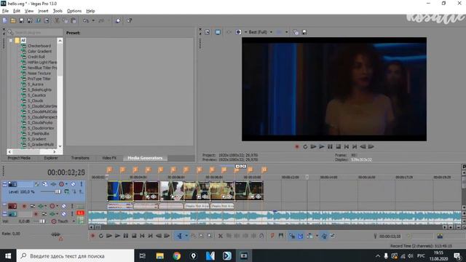The width and height of the screenshot is (466, 262).
Task: Copy preview snapshot to clipboard
Action: pyautogui.click(x=296, y=32)
